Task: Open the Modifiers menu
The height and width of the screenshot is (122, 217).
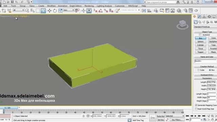Action: (51, 6)
